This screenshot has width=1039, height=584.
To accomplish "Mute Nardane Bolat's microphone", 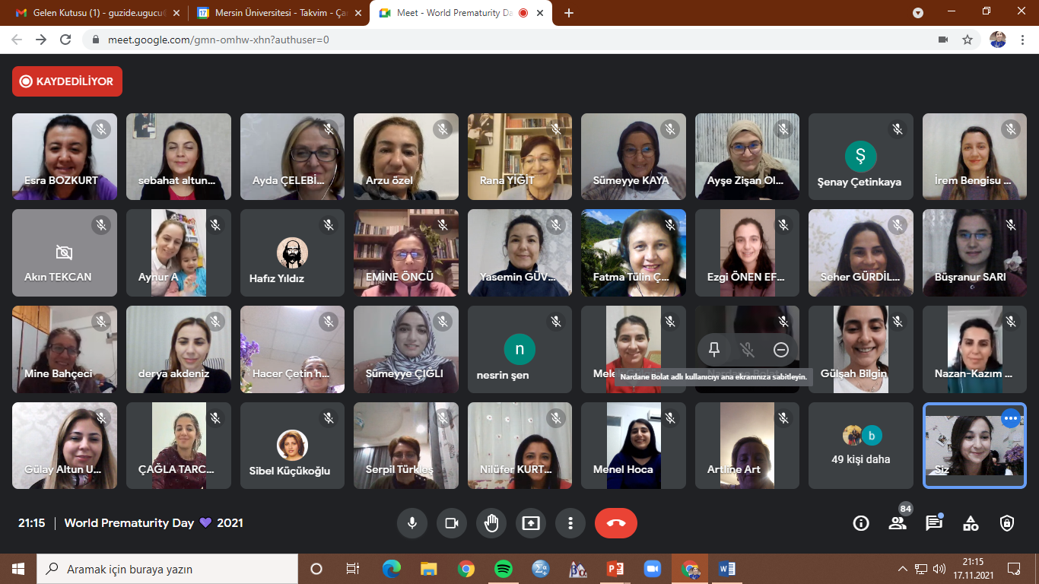I will coord(748,350).
